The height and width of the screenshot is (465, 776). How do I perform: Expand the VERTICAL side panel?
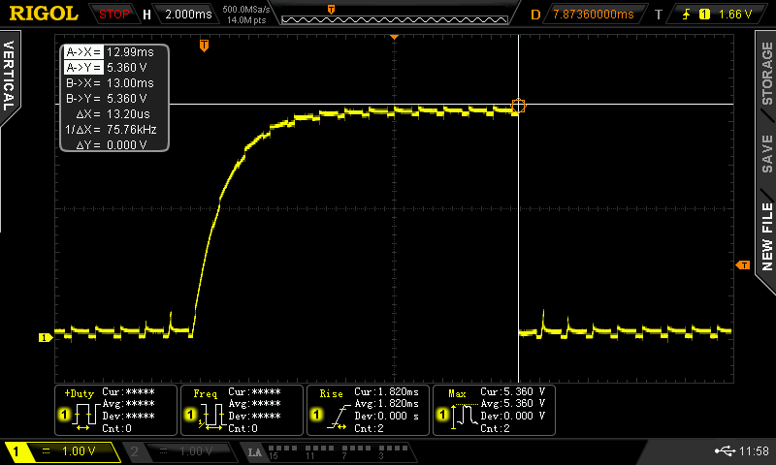point(9,76)
